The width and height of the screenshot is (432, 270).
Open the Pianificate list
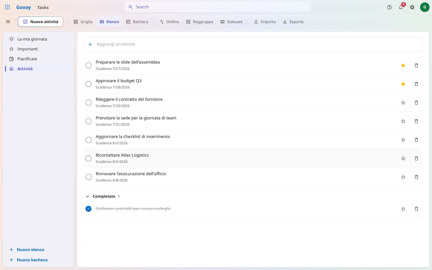pos(38,59)
